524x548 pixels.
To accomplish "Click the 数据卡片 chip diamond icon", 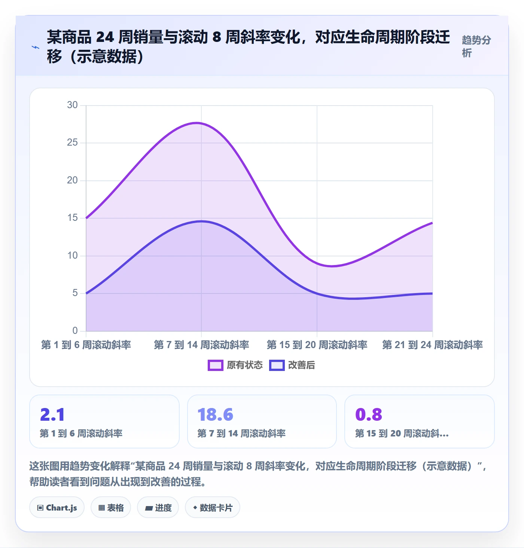I will [195, 508].
